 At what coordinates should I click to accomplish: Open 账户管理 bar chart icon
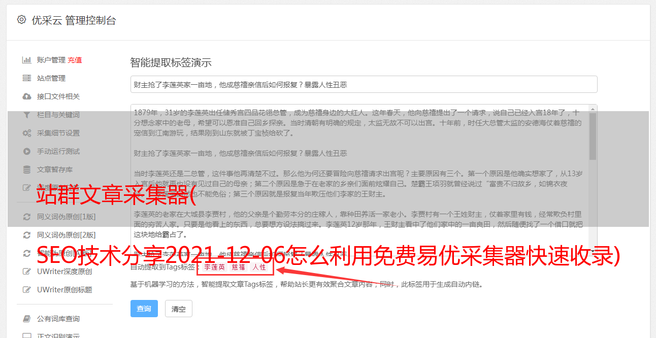coord(27,60)
